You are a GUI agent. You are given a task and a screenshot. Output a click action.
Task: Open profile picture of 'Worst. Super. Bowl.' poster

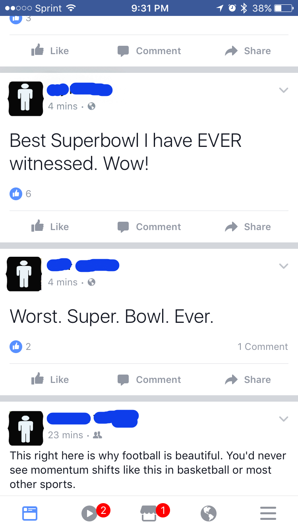pyautogui.click(x=25, y=274)
